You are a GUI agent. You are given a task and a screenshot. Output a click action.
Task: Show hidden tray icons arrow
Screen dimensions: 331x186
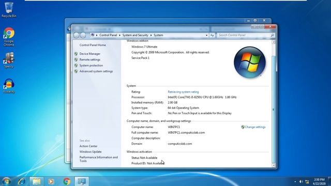click(x=295, y=181)
